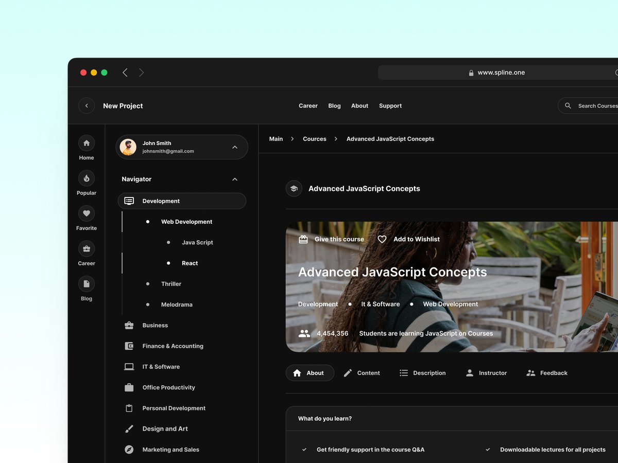Open the About top menu item
Screen dimensions: 618x463
click(359, 105)
